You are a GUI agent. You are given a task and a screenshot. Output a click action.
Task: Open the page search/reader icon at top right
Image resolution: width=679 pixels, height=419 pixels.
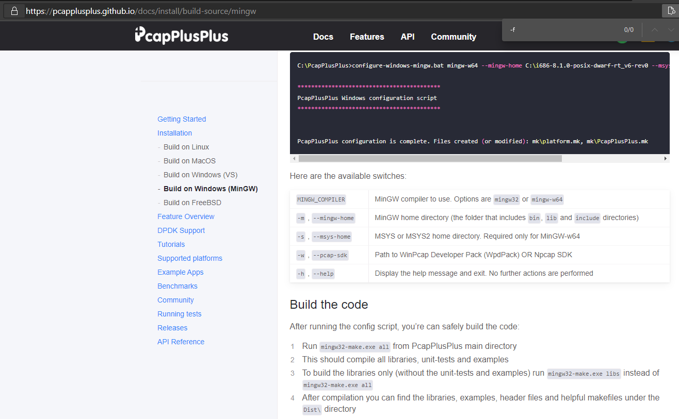pyautogui.click(x=670, y=10)
